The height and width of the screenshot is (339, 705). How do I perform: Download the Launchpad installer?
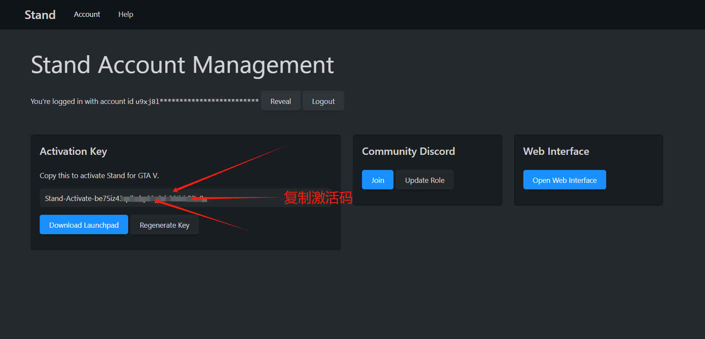click(x=84, y=225)
